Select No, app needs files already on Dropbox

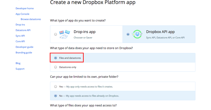click(56, 96)
